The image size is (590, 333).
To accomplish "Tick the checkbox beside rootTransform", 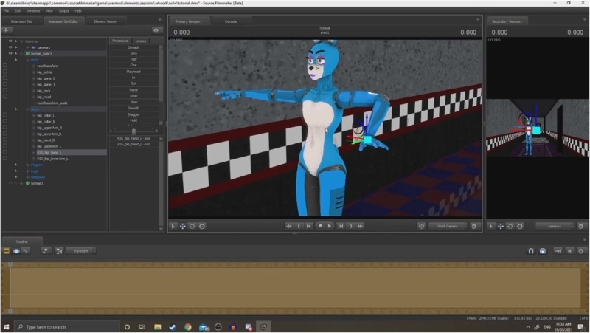I will click(5, 66).
